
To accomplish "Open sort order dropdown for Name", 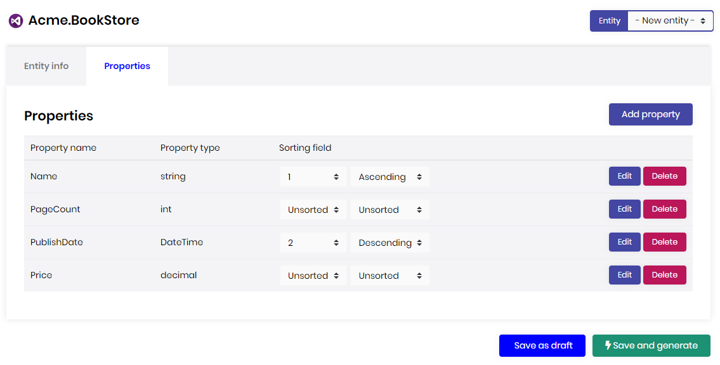I will coord(313,177).
